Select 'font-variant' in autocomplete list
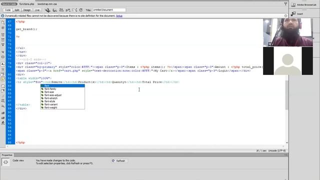Viewport: 320px width, 180px height. pyautogui.click(x=62, y=104)
